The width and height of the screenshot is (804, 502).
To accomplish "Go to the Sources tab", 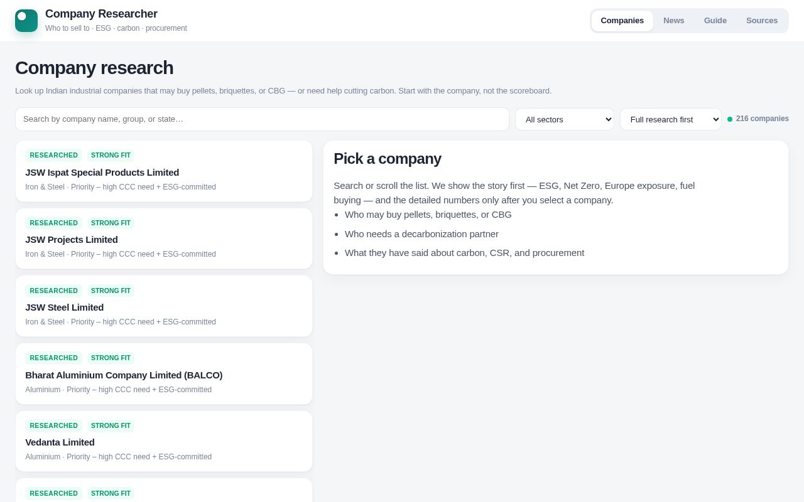I will click(761, 21).
